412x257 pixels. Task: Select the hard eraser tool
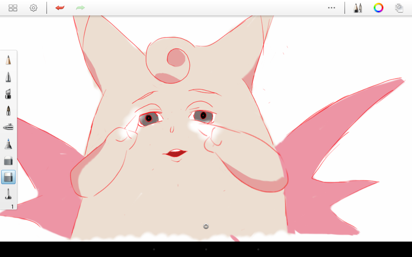[8, 160]
